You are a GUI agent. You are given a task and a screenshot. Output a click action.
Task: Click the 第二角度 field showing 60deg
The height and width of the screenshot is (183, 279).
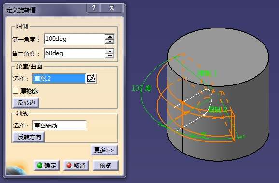click(74, 54)
